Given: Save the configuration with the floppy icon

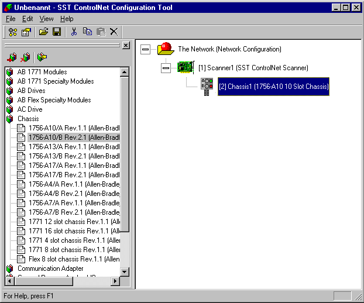Looking at the screenshot, I should (x=57, y=32).
